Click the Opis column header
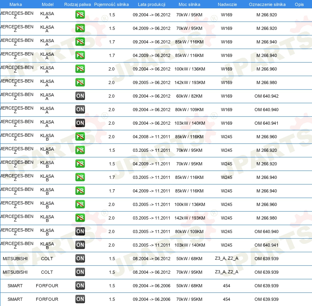 click(299, 4)
